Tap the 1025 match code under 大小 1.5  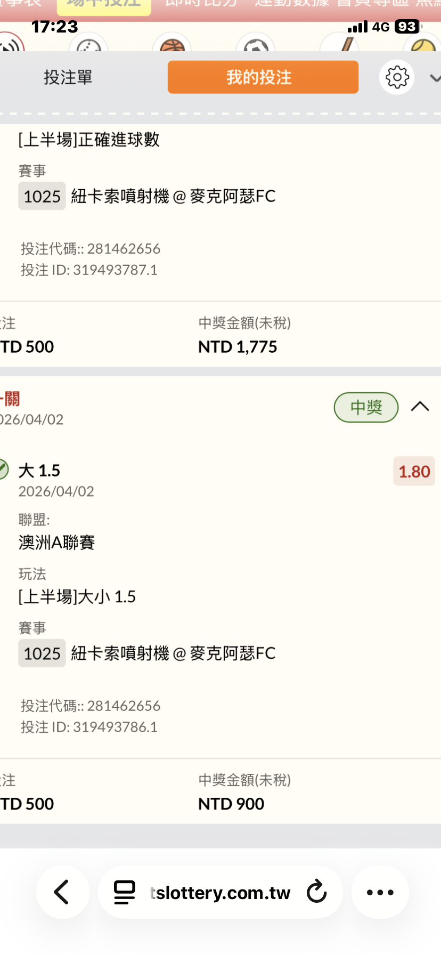[x=42, y=653]
